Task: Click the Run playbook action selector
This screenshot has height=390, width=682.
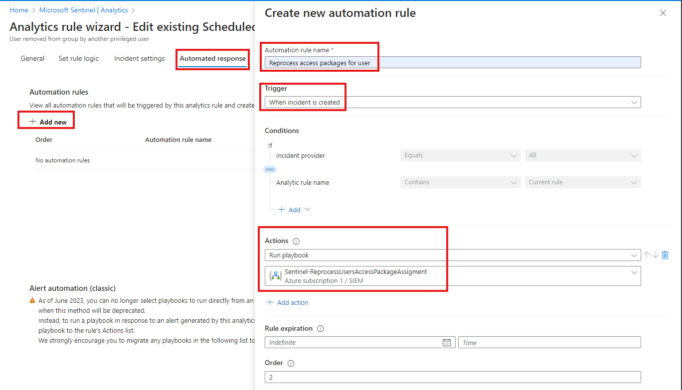Action: (x=449, y=255)
